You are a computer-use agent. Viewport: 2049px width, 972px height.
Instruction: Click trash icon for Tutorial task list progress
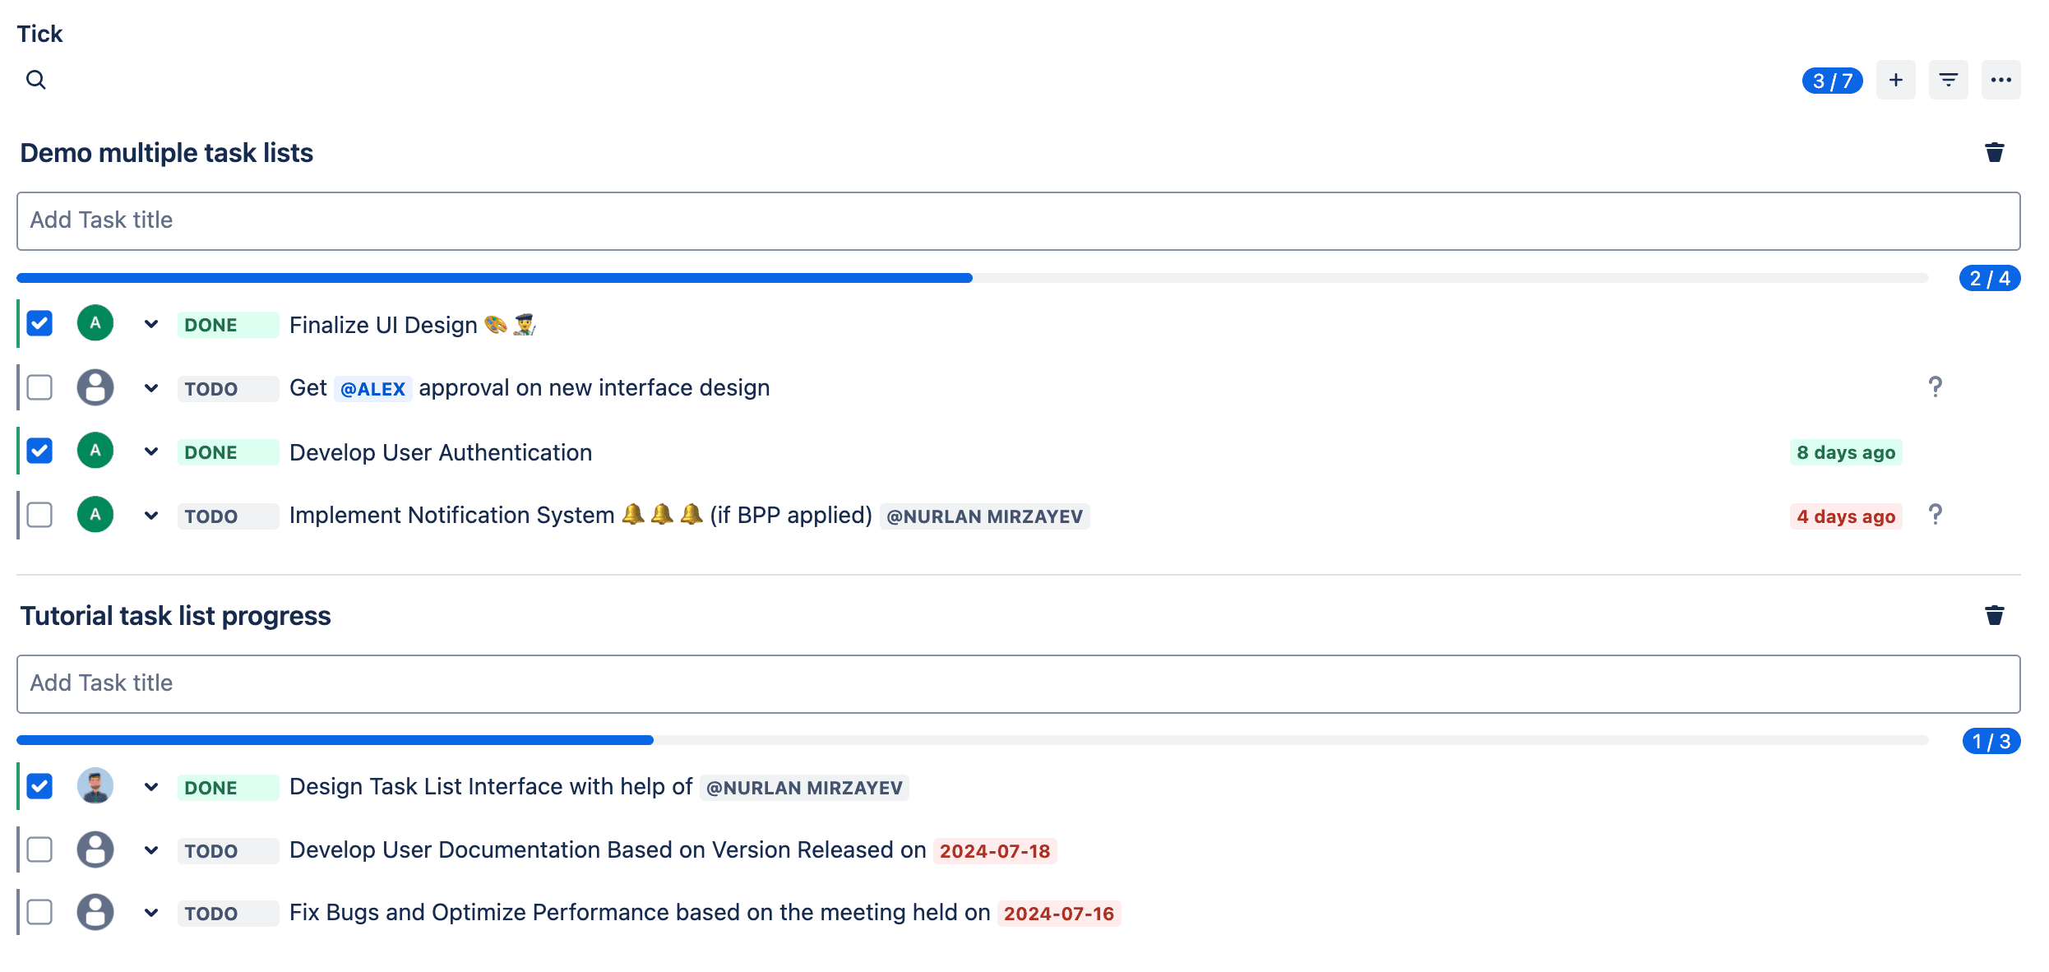tap(1994, 616)
